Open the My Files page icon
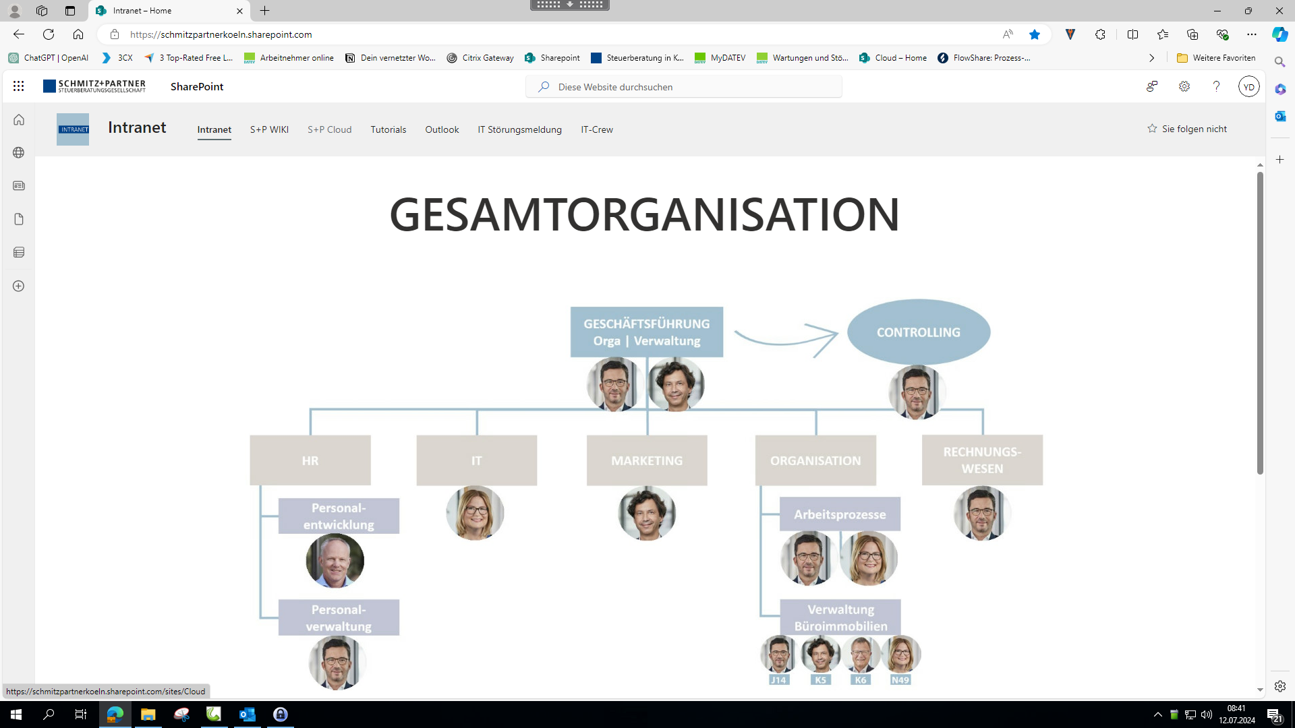1295x728 pixels. click(x=19, y=219)
